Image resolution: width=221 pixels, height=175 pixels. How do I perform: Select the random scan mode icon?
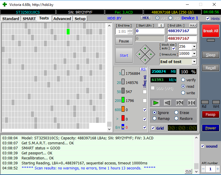180,103
